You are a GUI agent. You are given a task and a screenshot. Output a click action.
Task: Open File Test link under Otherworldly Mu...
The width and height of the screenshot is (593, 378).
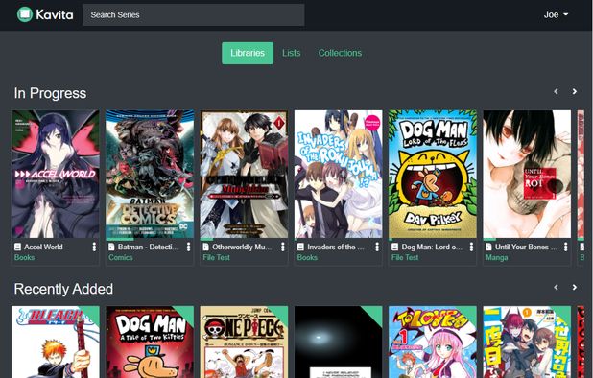[x=216, y=257]
